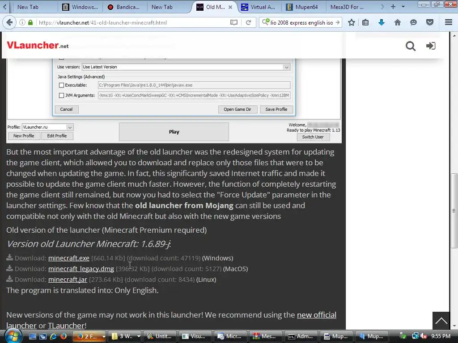Go back using the browser back arrow
The image size is (458, 343).
[x=9, y=22]
